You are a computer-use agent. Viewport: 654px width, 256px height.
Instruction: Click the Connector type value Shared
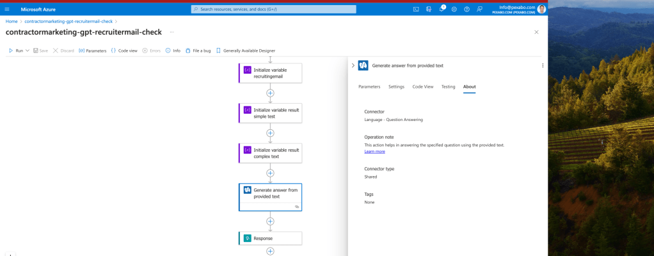click(371, 177)
